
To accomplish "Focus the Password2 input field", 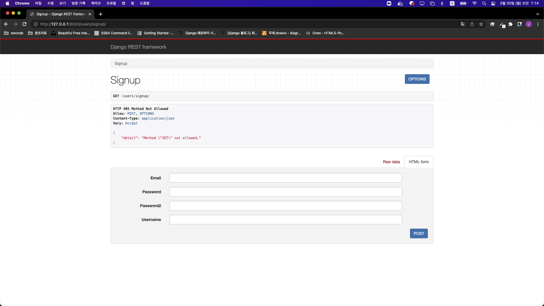I will (286, 206).
